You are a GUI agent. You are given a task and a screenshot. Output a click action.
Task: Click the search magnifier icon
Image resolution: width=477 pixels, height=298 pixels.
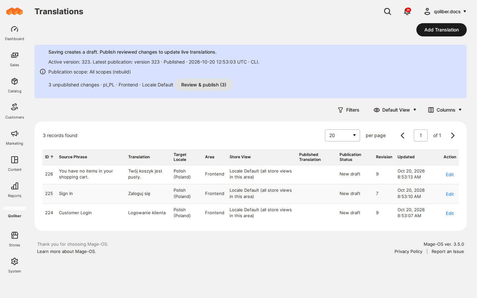(388, 12)
